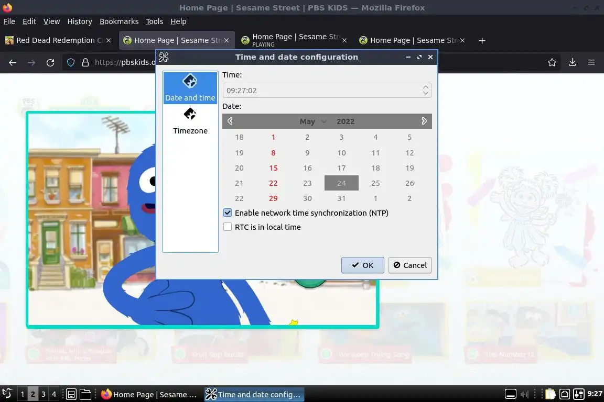Open the Tools menu
Image resolution: width=604 pixels, height=402 pixels.
[155, 21]
